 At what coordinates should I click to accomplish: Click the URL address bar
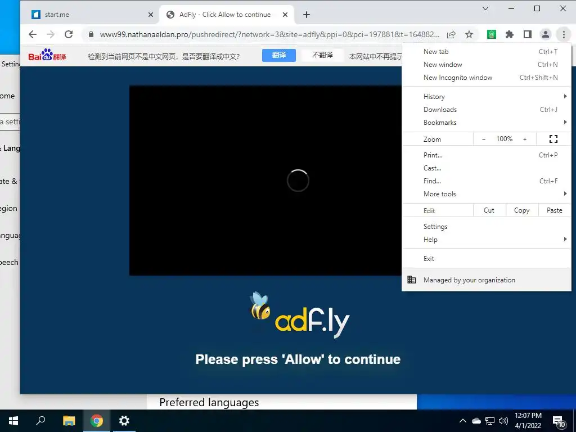pos(269,34)
